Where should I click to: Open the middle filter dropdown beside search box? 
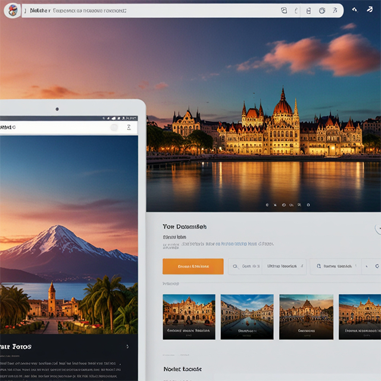(x=285, y=266)
